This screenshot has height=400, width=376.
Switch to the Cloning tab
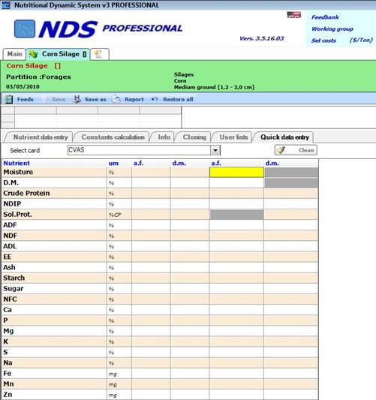[x=194, y=137]
